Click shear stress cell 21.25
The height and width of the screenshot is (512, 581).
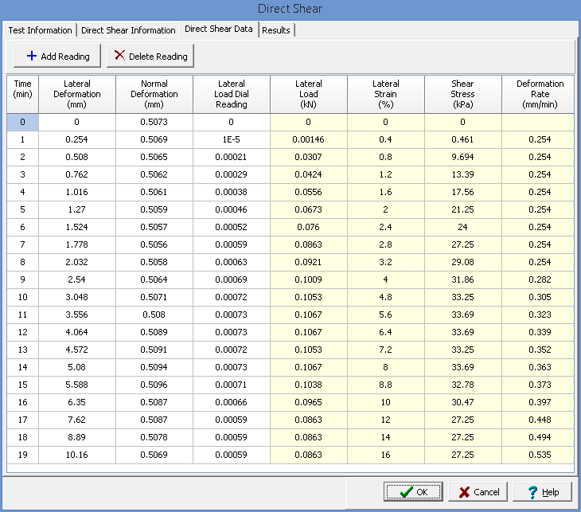[x=462, y=209]
